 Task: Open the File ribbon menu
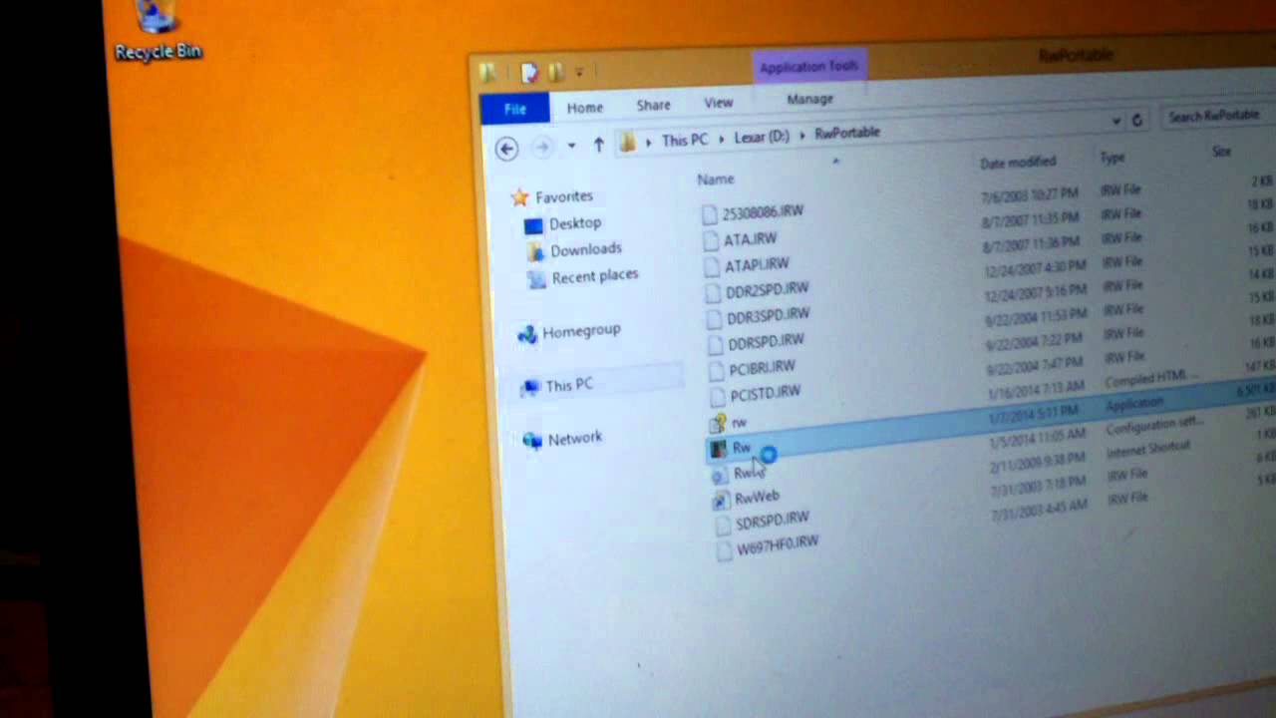pos(514,109)
